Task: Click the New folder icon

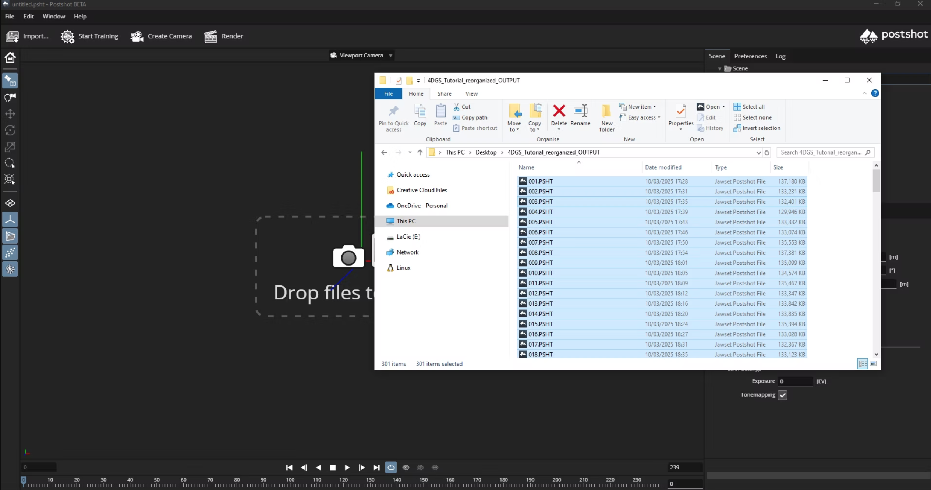Action: coord(606,111)
